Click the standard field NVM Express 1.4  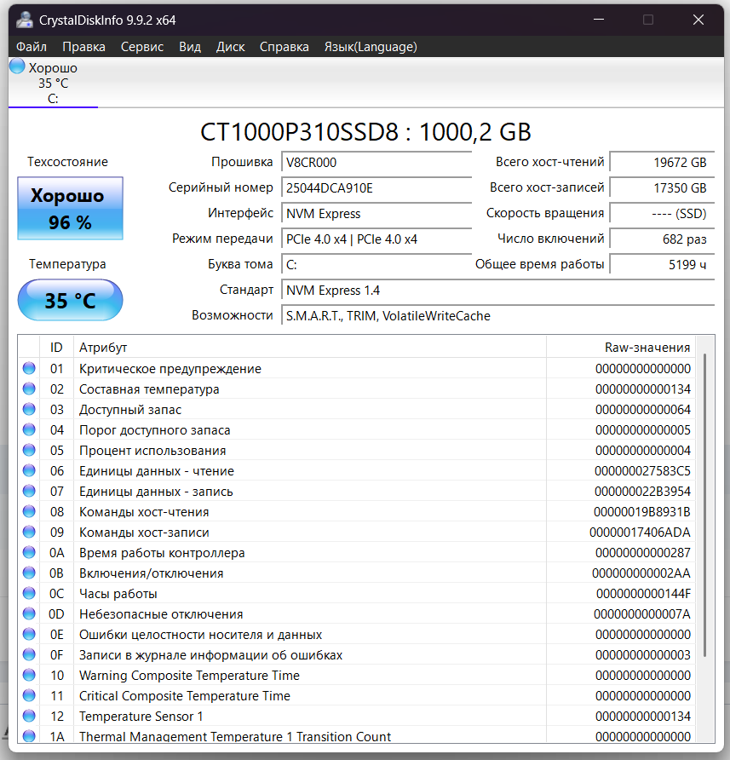point(497,291)
